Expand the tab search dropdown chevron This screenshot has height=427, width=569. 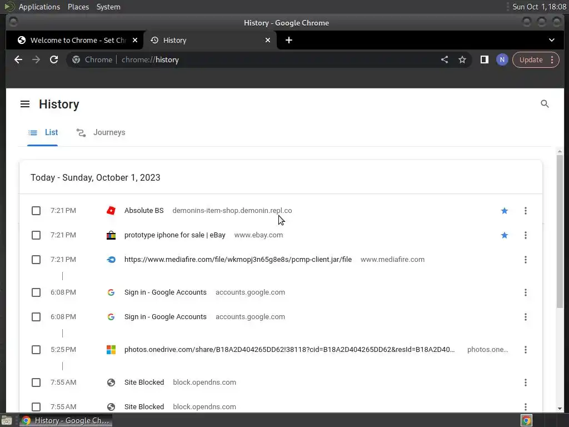point(552,40)
